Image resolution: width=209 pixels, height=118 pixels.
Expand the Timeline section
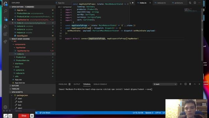(x=32, y=89)
